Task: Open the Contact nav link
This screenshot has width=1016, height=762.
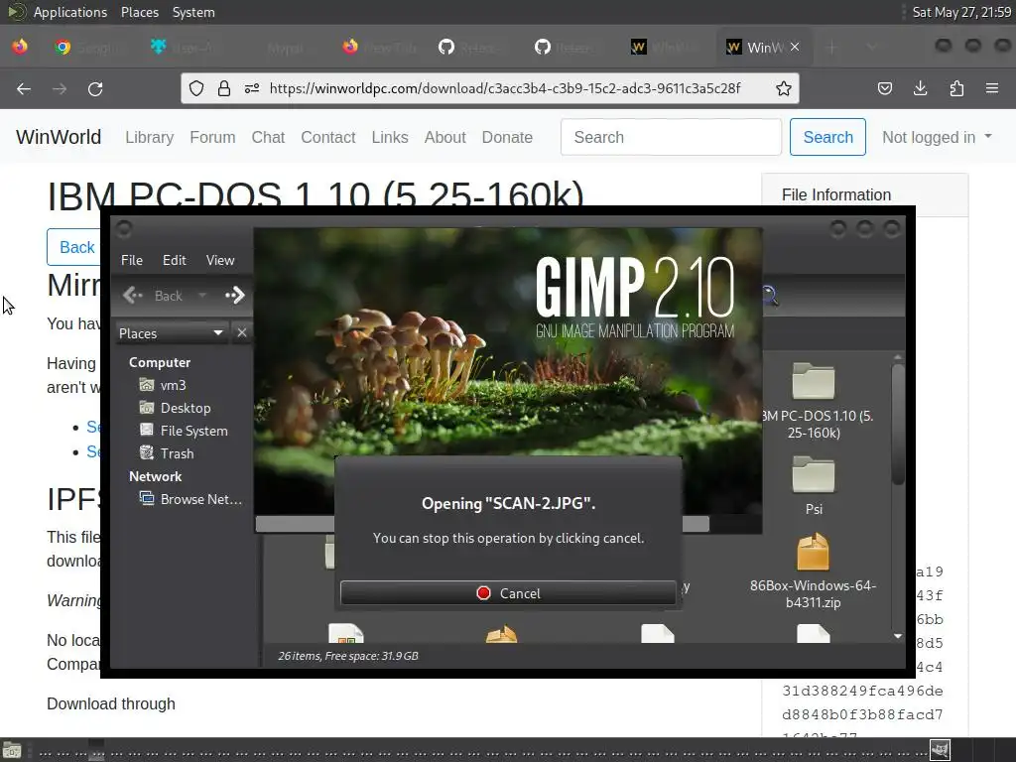Action: pos(327,137)
